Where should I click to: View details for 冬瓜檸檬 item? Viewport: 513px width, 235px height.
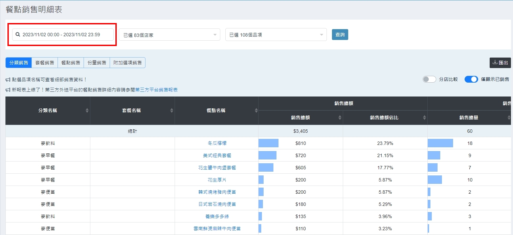[x=217, y=143]
